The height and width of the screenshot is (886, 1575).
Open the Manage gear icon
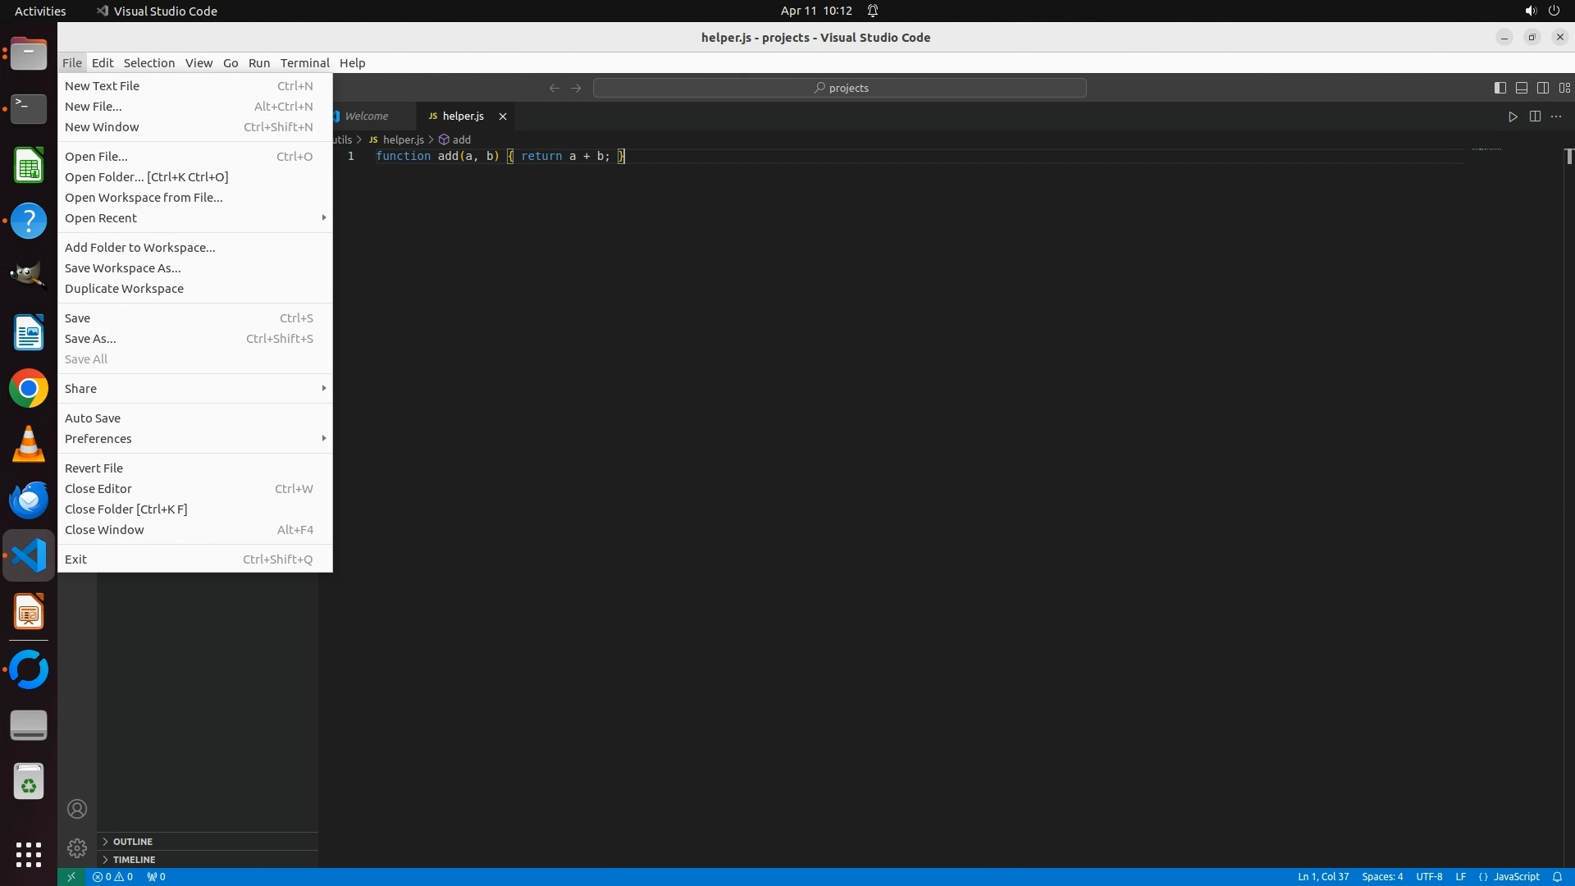77,847
